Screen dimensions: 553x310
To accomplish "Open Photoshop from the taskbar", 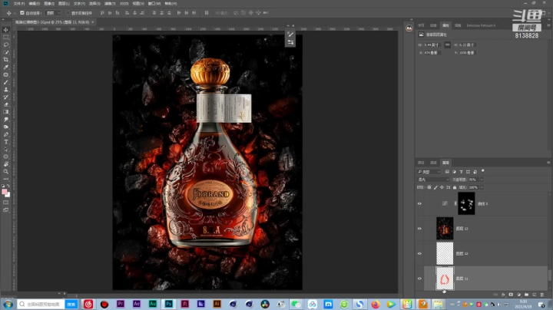I will [168, 304].
